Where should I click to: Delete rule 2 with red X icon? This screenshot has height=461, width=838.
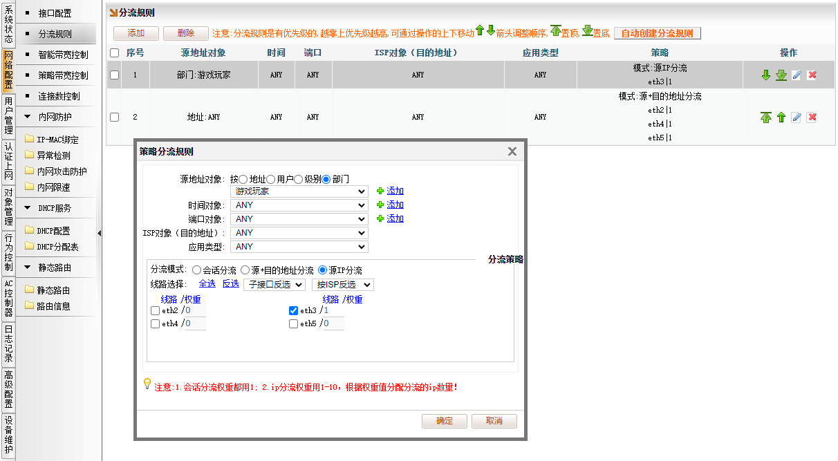812,117
